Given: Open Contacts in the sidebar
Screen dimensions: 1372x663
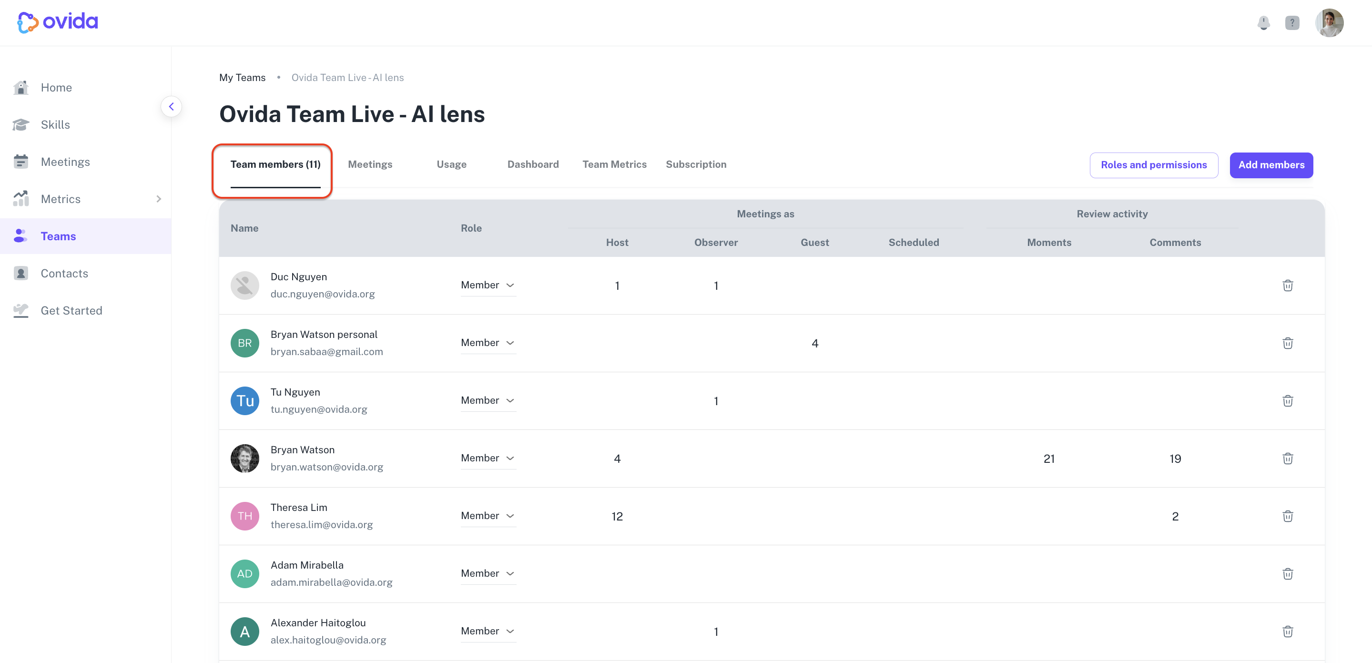Looking at the screenshot, I should click(64, 273).
